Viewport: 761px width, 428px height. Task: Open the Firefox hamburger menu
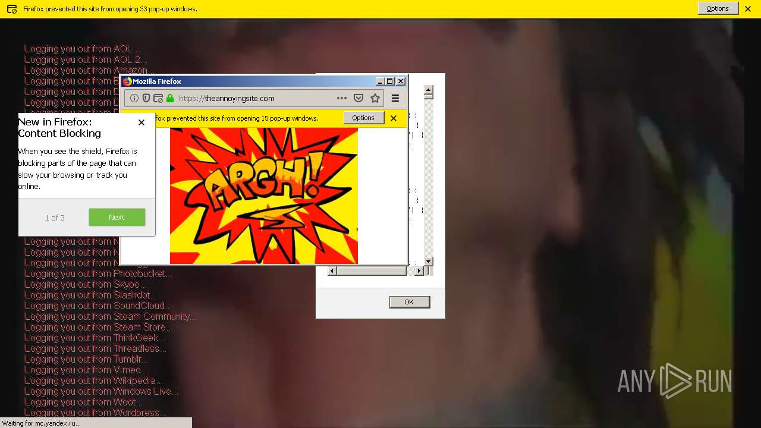click(x=395, y=98)
